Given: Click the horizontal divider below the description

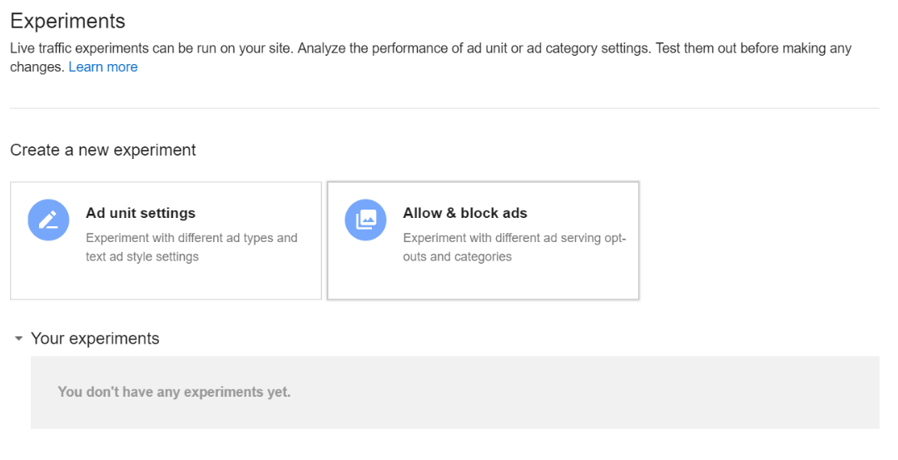Looking at the screenshot, I should point(444,108).
